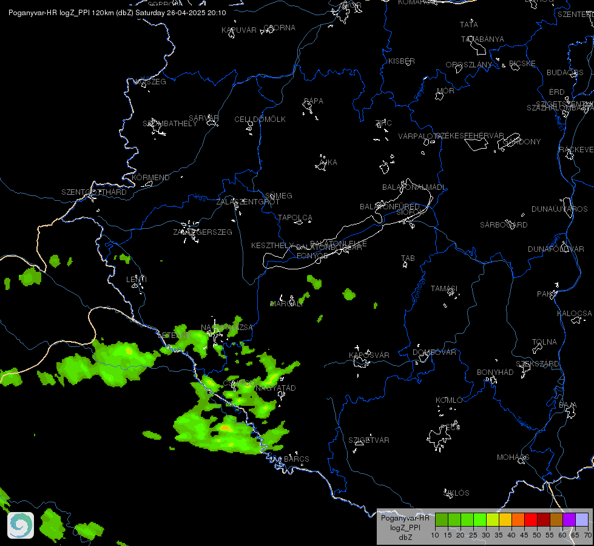Click the ÉRD city label
The width and height of the screenshot is (594, 546).
[556, 92]
